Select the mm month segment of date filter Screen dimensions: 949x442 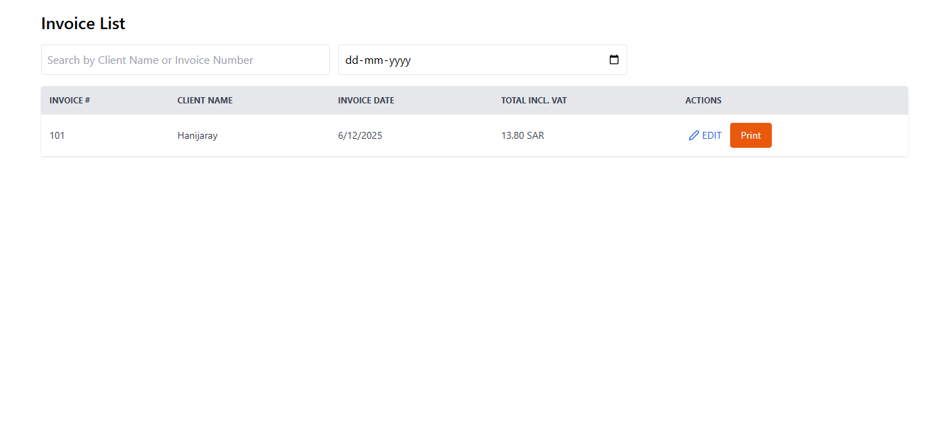[372, 60]
